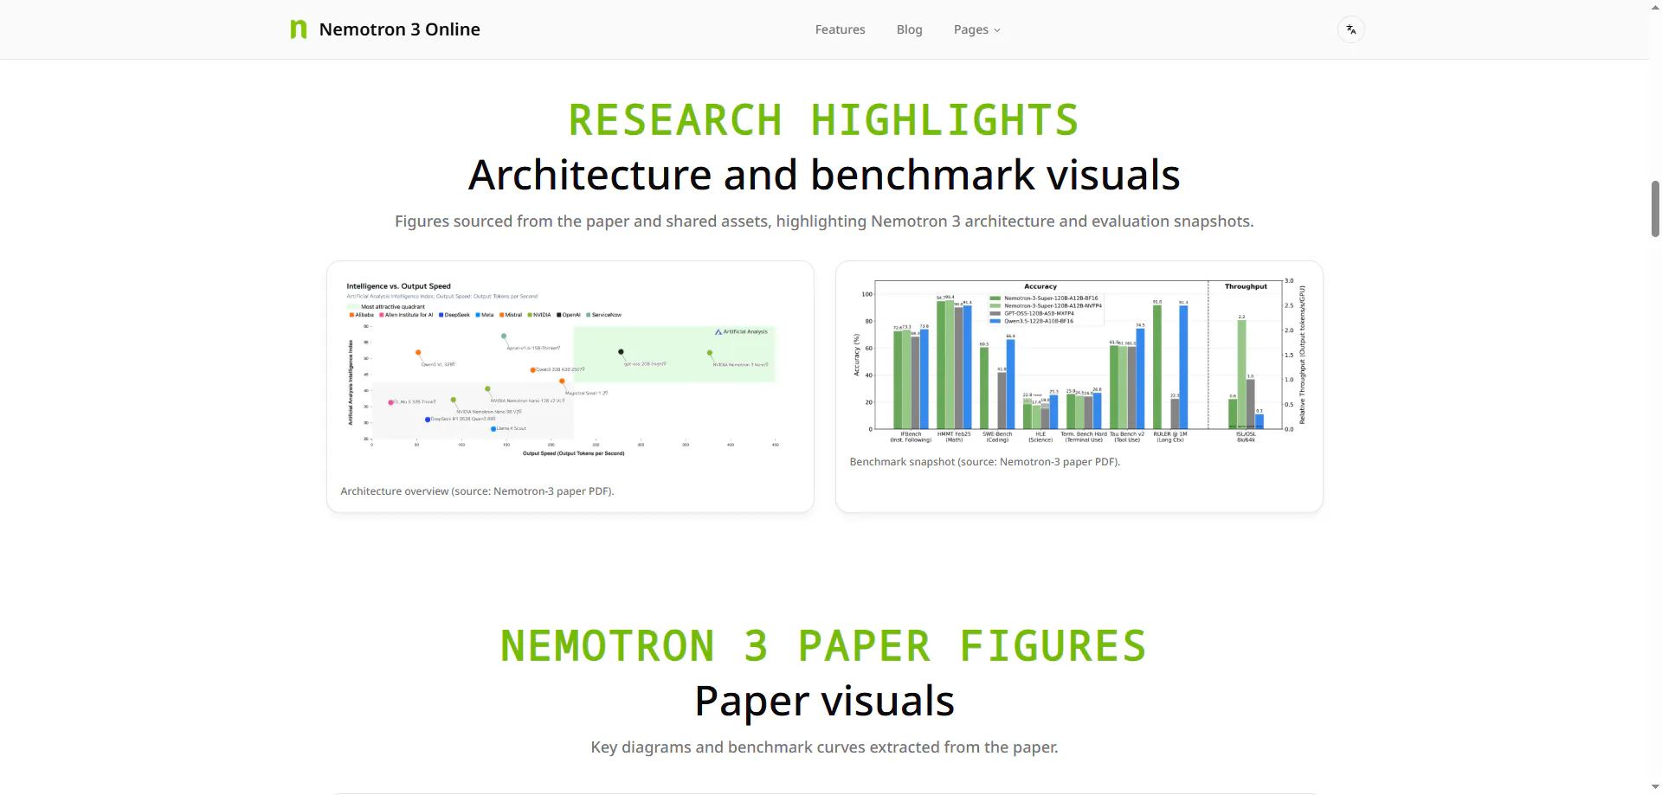Open the language translation switcher
Viewport: 1662px width, 795px height.
pos(1350,29)
